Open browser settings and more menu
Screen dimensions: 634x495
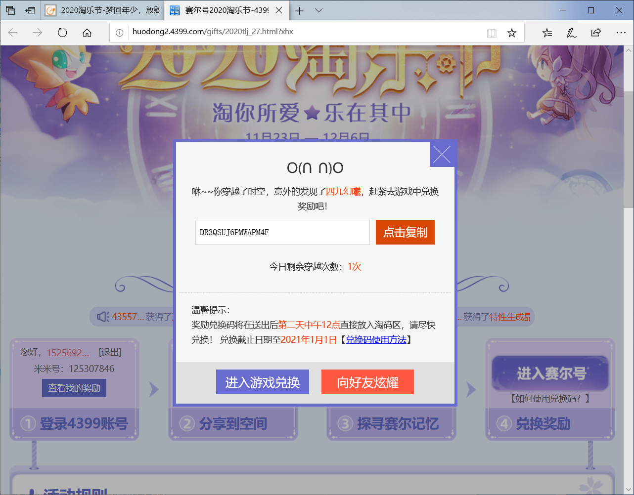pyautogui.click(x=621, y=33)
